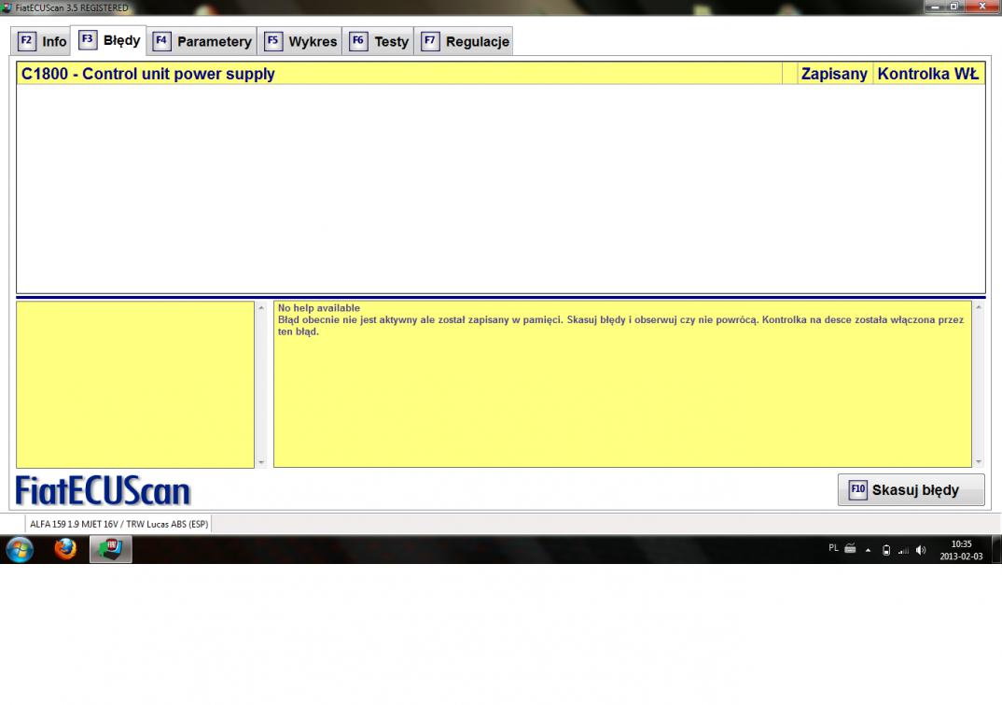Click the down arrow of left panel scrollbar

(x=260, y=462)
